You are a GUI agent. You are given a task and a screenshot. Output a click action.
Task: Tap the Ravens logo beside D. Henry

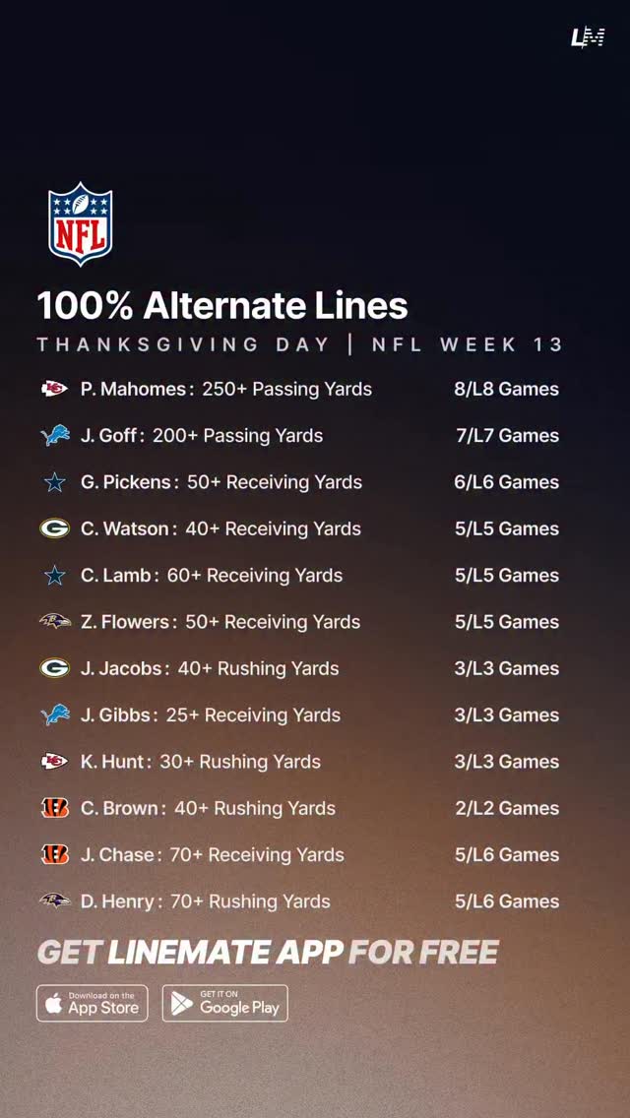point(55,901)
